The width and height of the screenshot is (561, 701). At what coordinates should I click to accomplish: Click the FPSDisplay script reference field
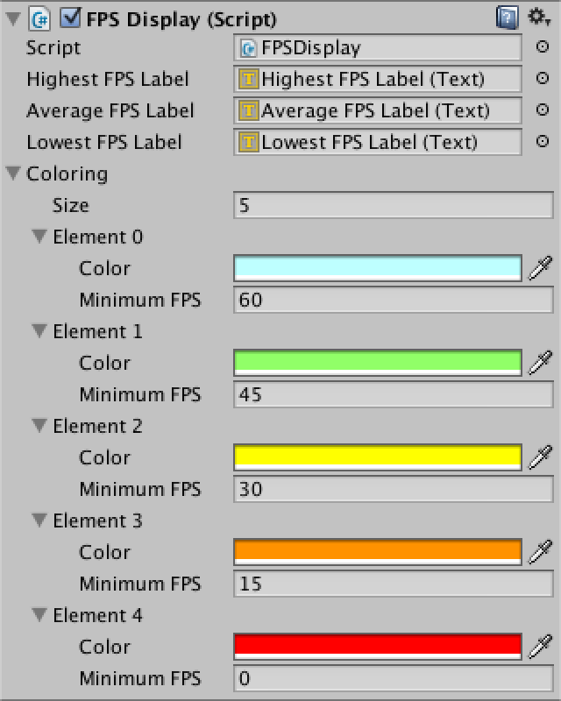click(377, 47)
